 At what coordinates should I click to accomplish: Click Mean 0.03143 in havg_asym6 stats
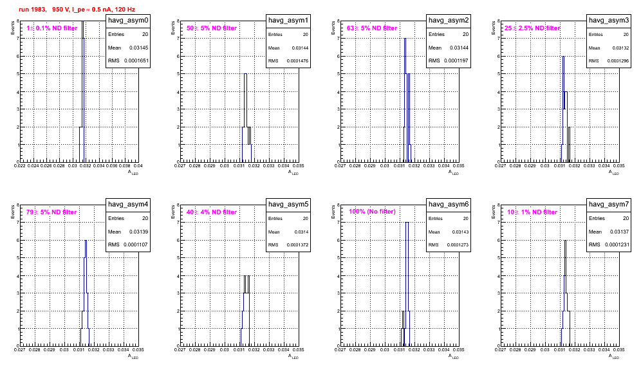tap(449, 232)
